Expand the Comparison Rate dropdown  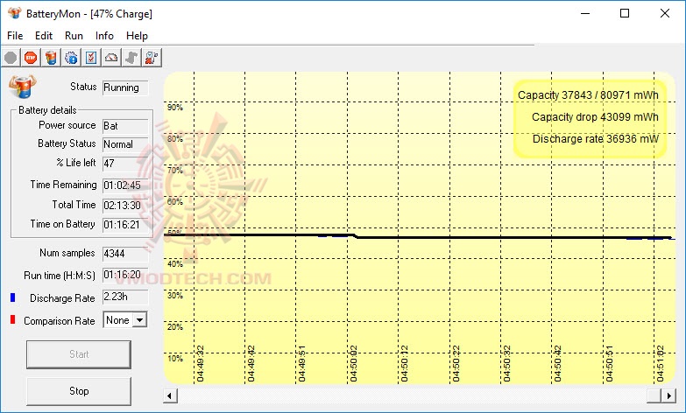[139, 320]
